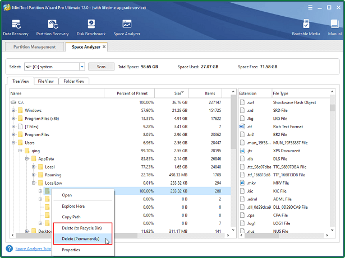This screenshot has width=345, height=258.
Task: Click the [7 Files] file icon
Action: [20, 126]
